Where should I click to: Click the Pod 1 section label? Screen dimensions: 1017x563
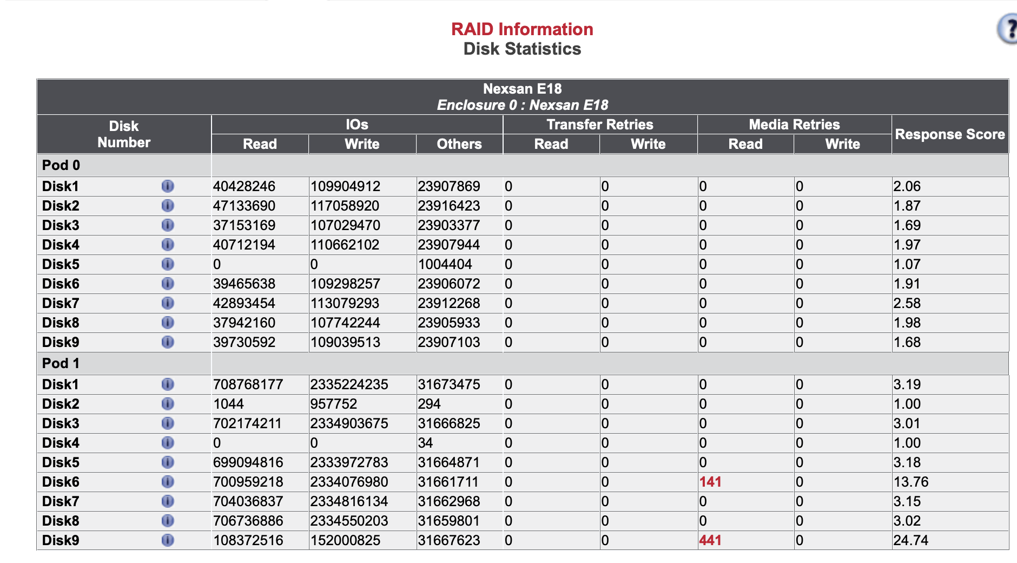(x=61, y=363)
